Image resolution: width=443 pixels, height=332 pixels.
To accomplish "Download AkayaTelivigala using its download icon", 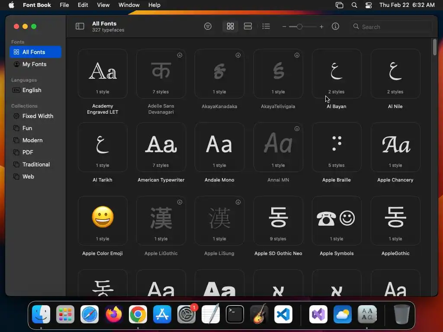I will [x=297, y=55].
